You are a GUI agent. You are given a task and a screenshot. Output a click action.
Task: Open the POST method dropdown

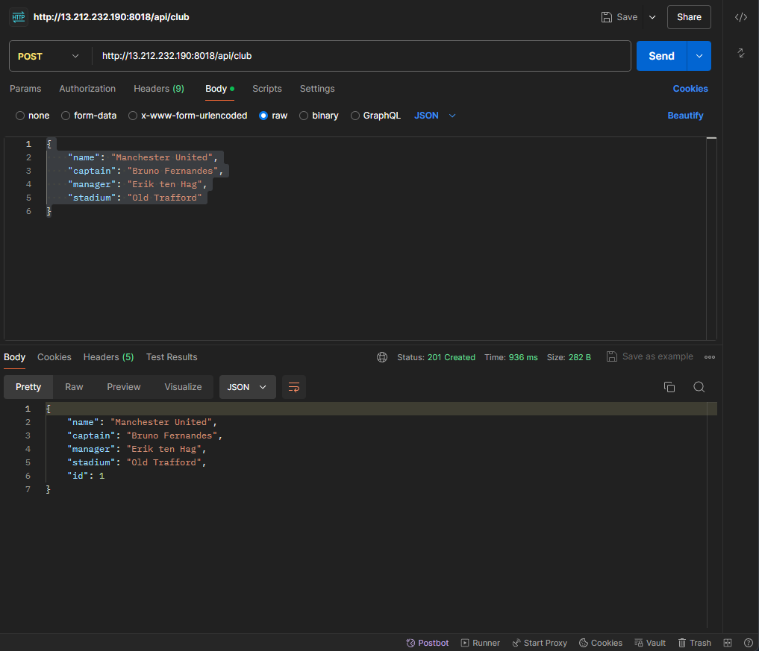click(x=49, y=56)
